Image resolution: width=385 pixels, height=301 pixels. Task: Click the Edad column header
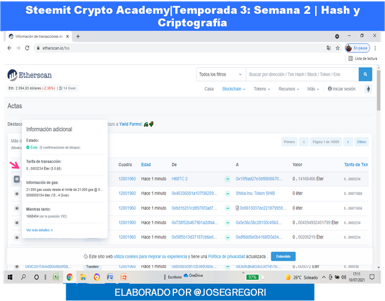(x=146, y=165)
